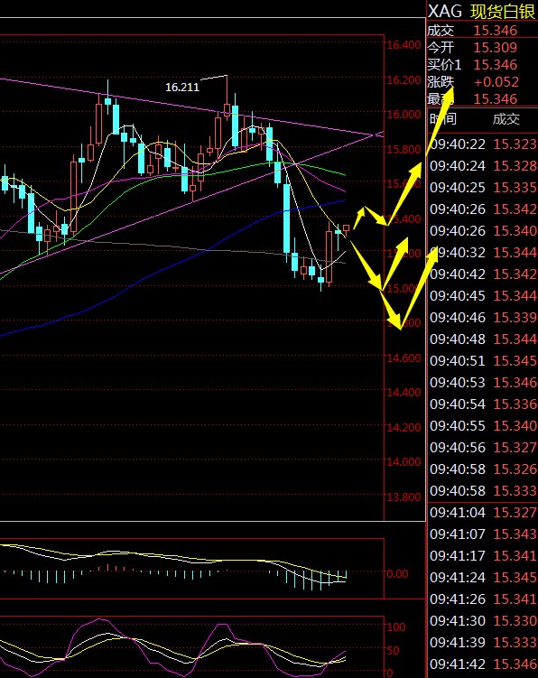Click the 成交 column header in the tick list
Image resolution: width=538 pixels, height=678 pixels.
(506, 119)
